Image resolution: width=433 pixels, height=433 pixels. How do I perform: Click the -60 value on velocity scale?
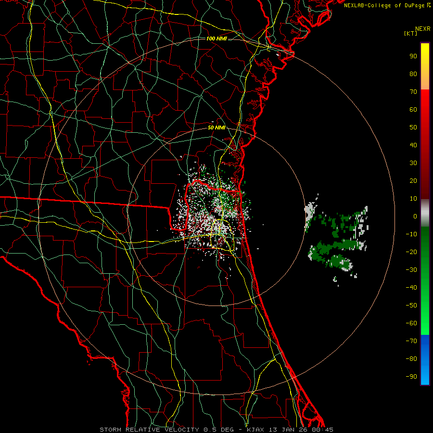(411, 323)
